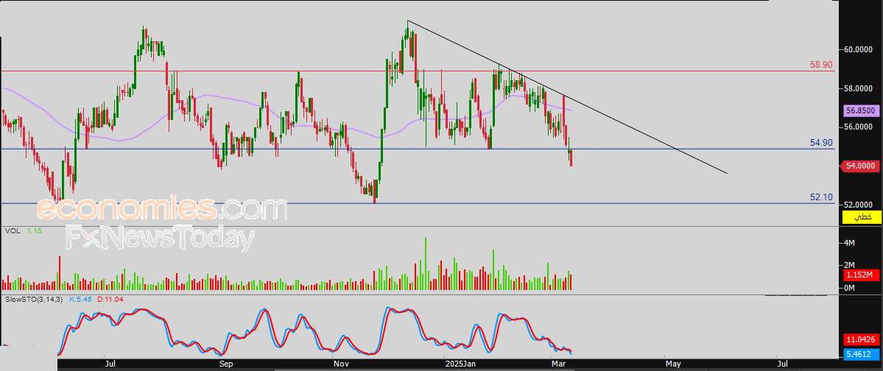
Task: Click the D:11.04 stochastic reading
Action: [110, 300]
